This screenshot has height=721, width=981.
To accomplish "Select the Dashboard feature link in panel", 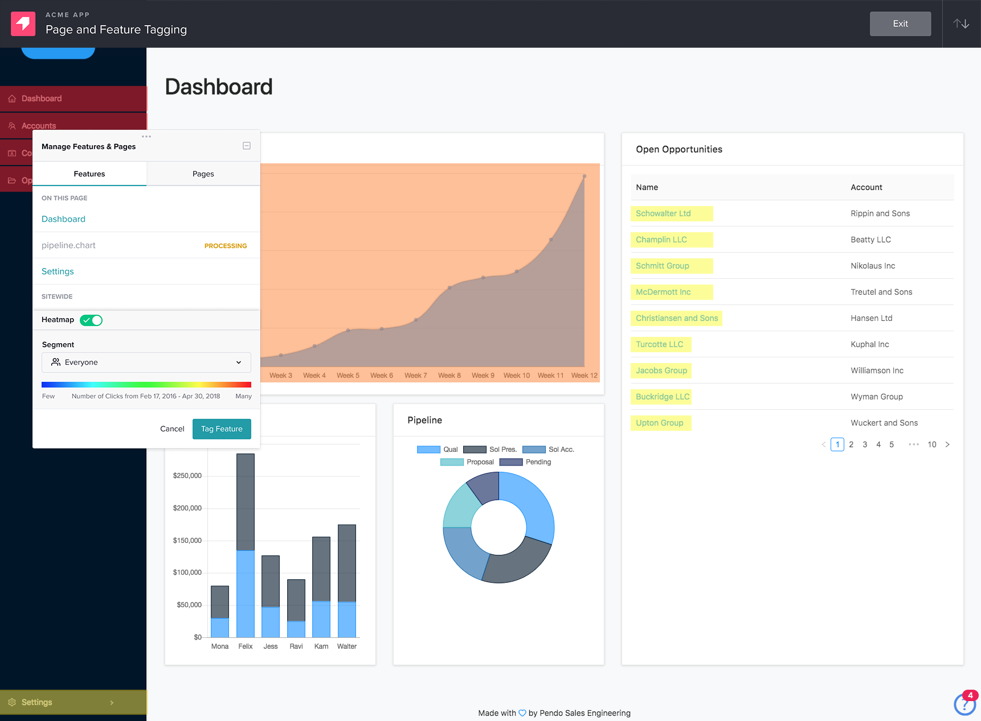I will (x=63, y=219).
